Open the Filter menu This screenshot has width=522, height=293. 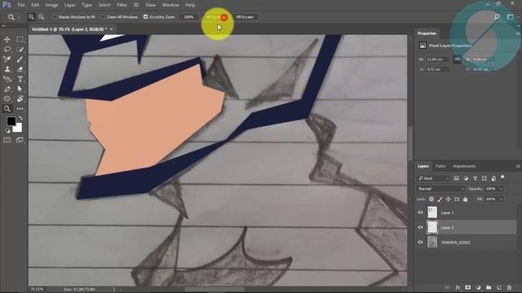122,5
